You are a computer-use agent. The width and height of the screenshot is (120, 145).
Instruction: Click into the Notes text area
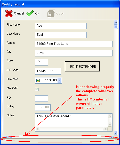click(x=71, y=120)
